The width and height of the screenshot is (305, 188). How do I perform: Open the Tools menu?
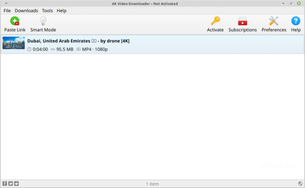tap(47, 11)
